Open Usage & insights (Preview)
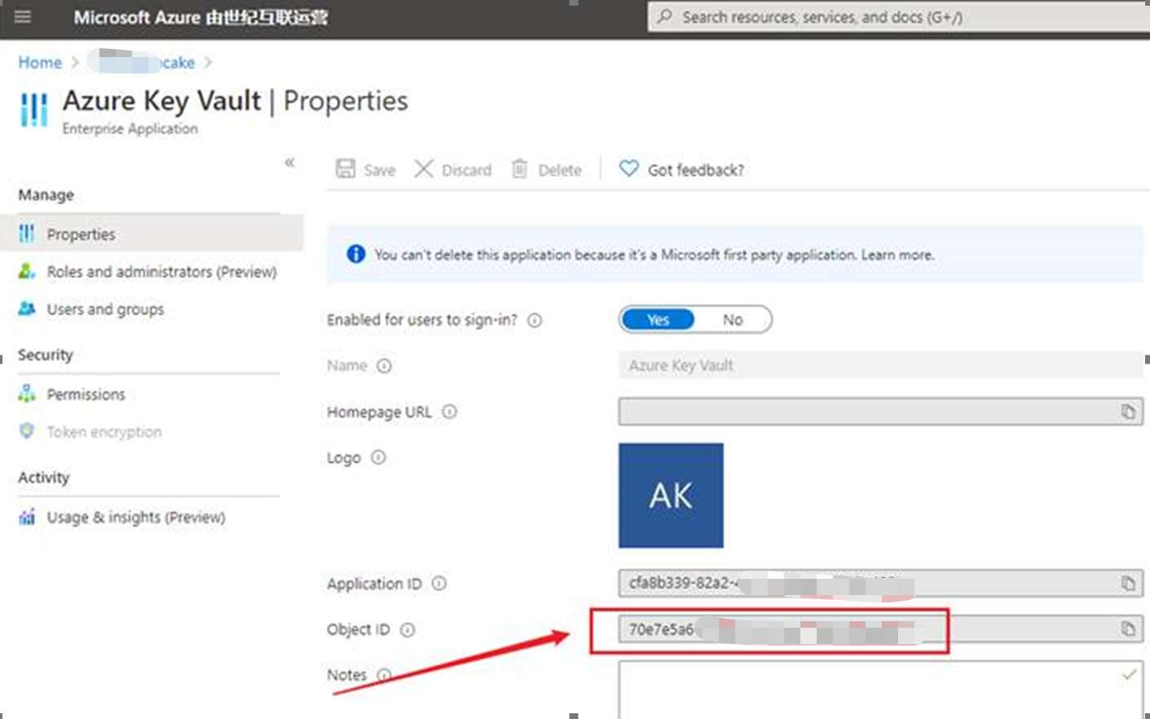Viewport: 1150px width, 719px height. click(x=135, y=517)
